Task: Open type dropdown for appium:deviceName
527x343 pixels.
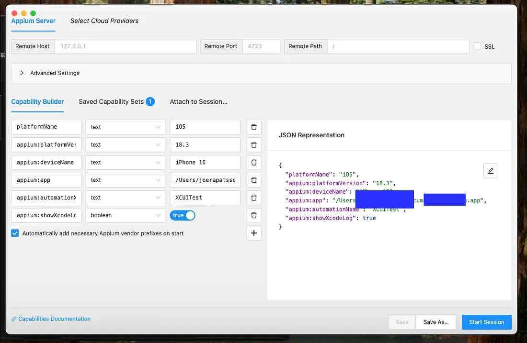Action: (x=126, y=163)
